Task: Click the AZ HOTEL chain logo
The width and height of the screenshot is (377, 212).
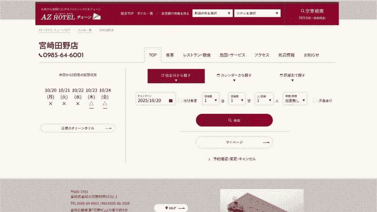Action: coord(71,17)
